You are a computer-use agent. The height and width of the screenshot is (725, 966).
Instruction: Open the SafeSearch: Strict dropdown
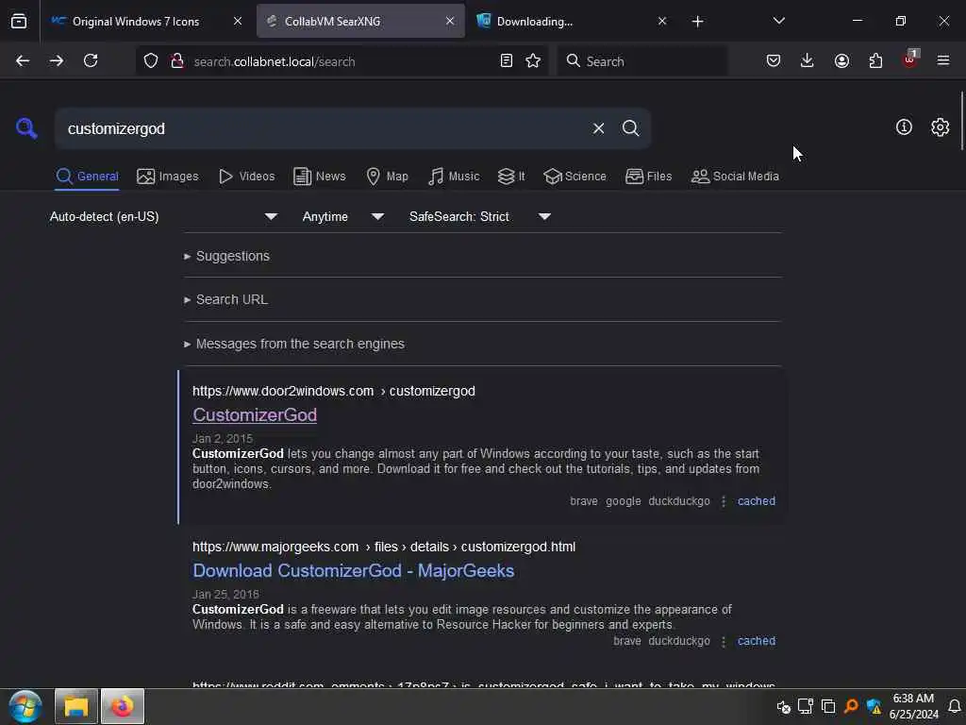point(480,216)
